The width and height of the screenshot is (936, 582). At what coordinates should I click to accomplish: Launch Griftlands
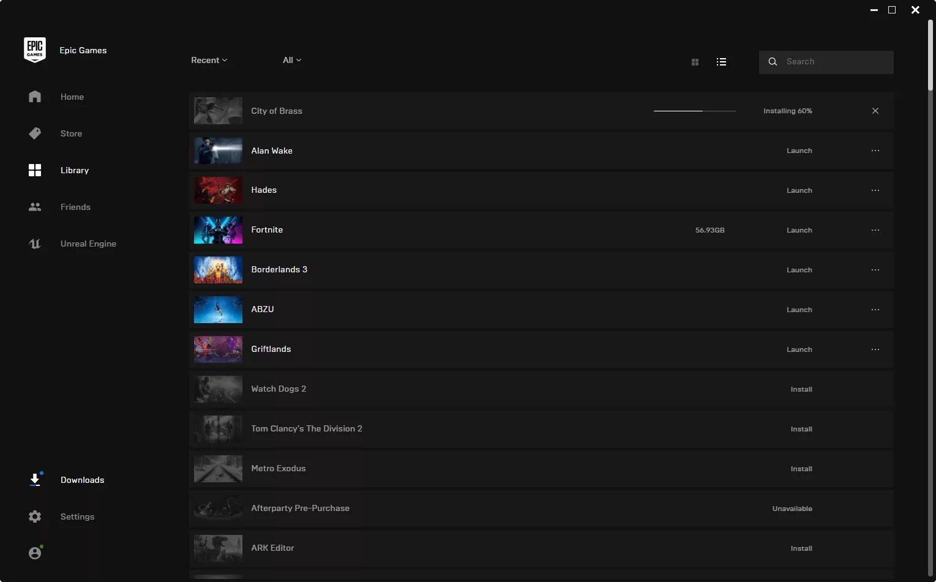click(x=799, y=349)
